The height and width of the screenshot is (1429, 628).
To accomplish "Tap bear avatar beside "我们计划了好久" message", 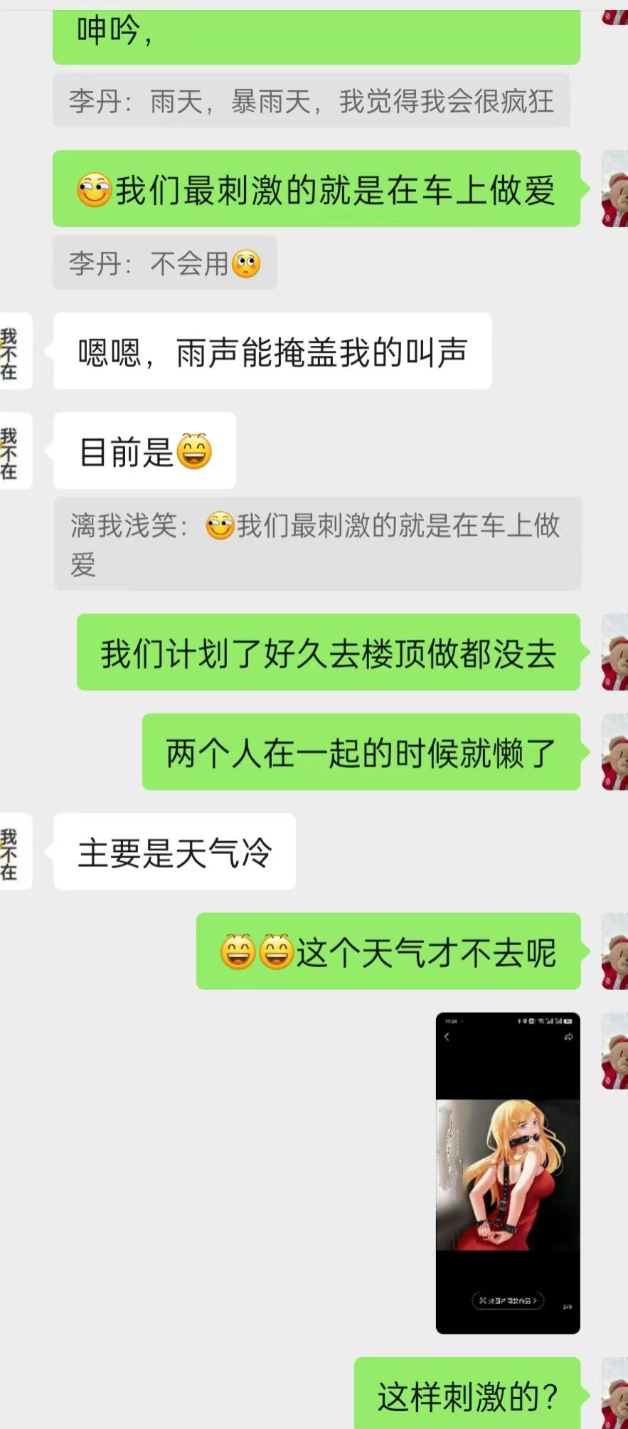I will click(x=615, y=653).
